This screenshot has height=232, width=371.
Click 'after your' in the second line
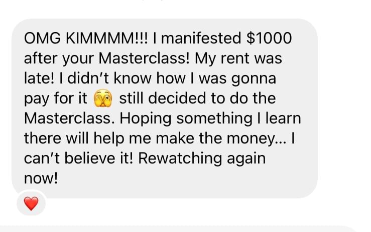click(x=59, y=58)
